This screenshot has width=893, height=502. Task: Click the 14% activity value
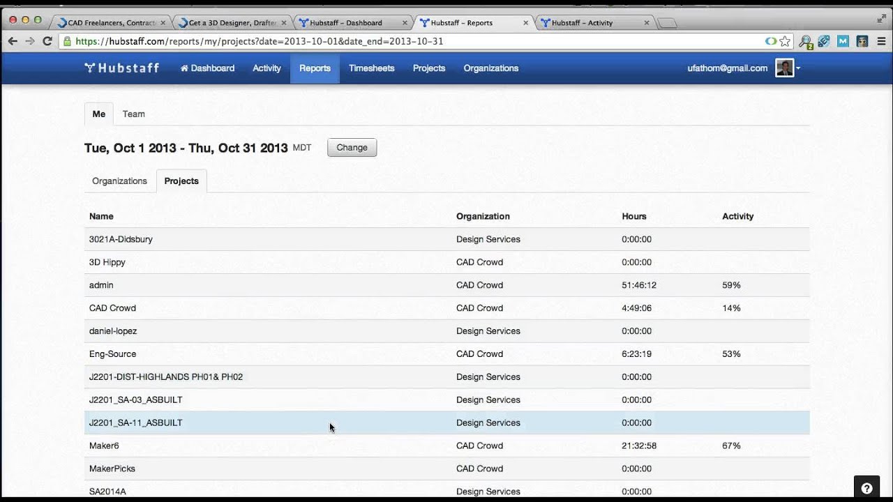pyautogui.click(x=731, y=308)
